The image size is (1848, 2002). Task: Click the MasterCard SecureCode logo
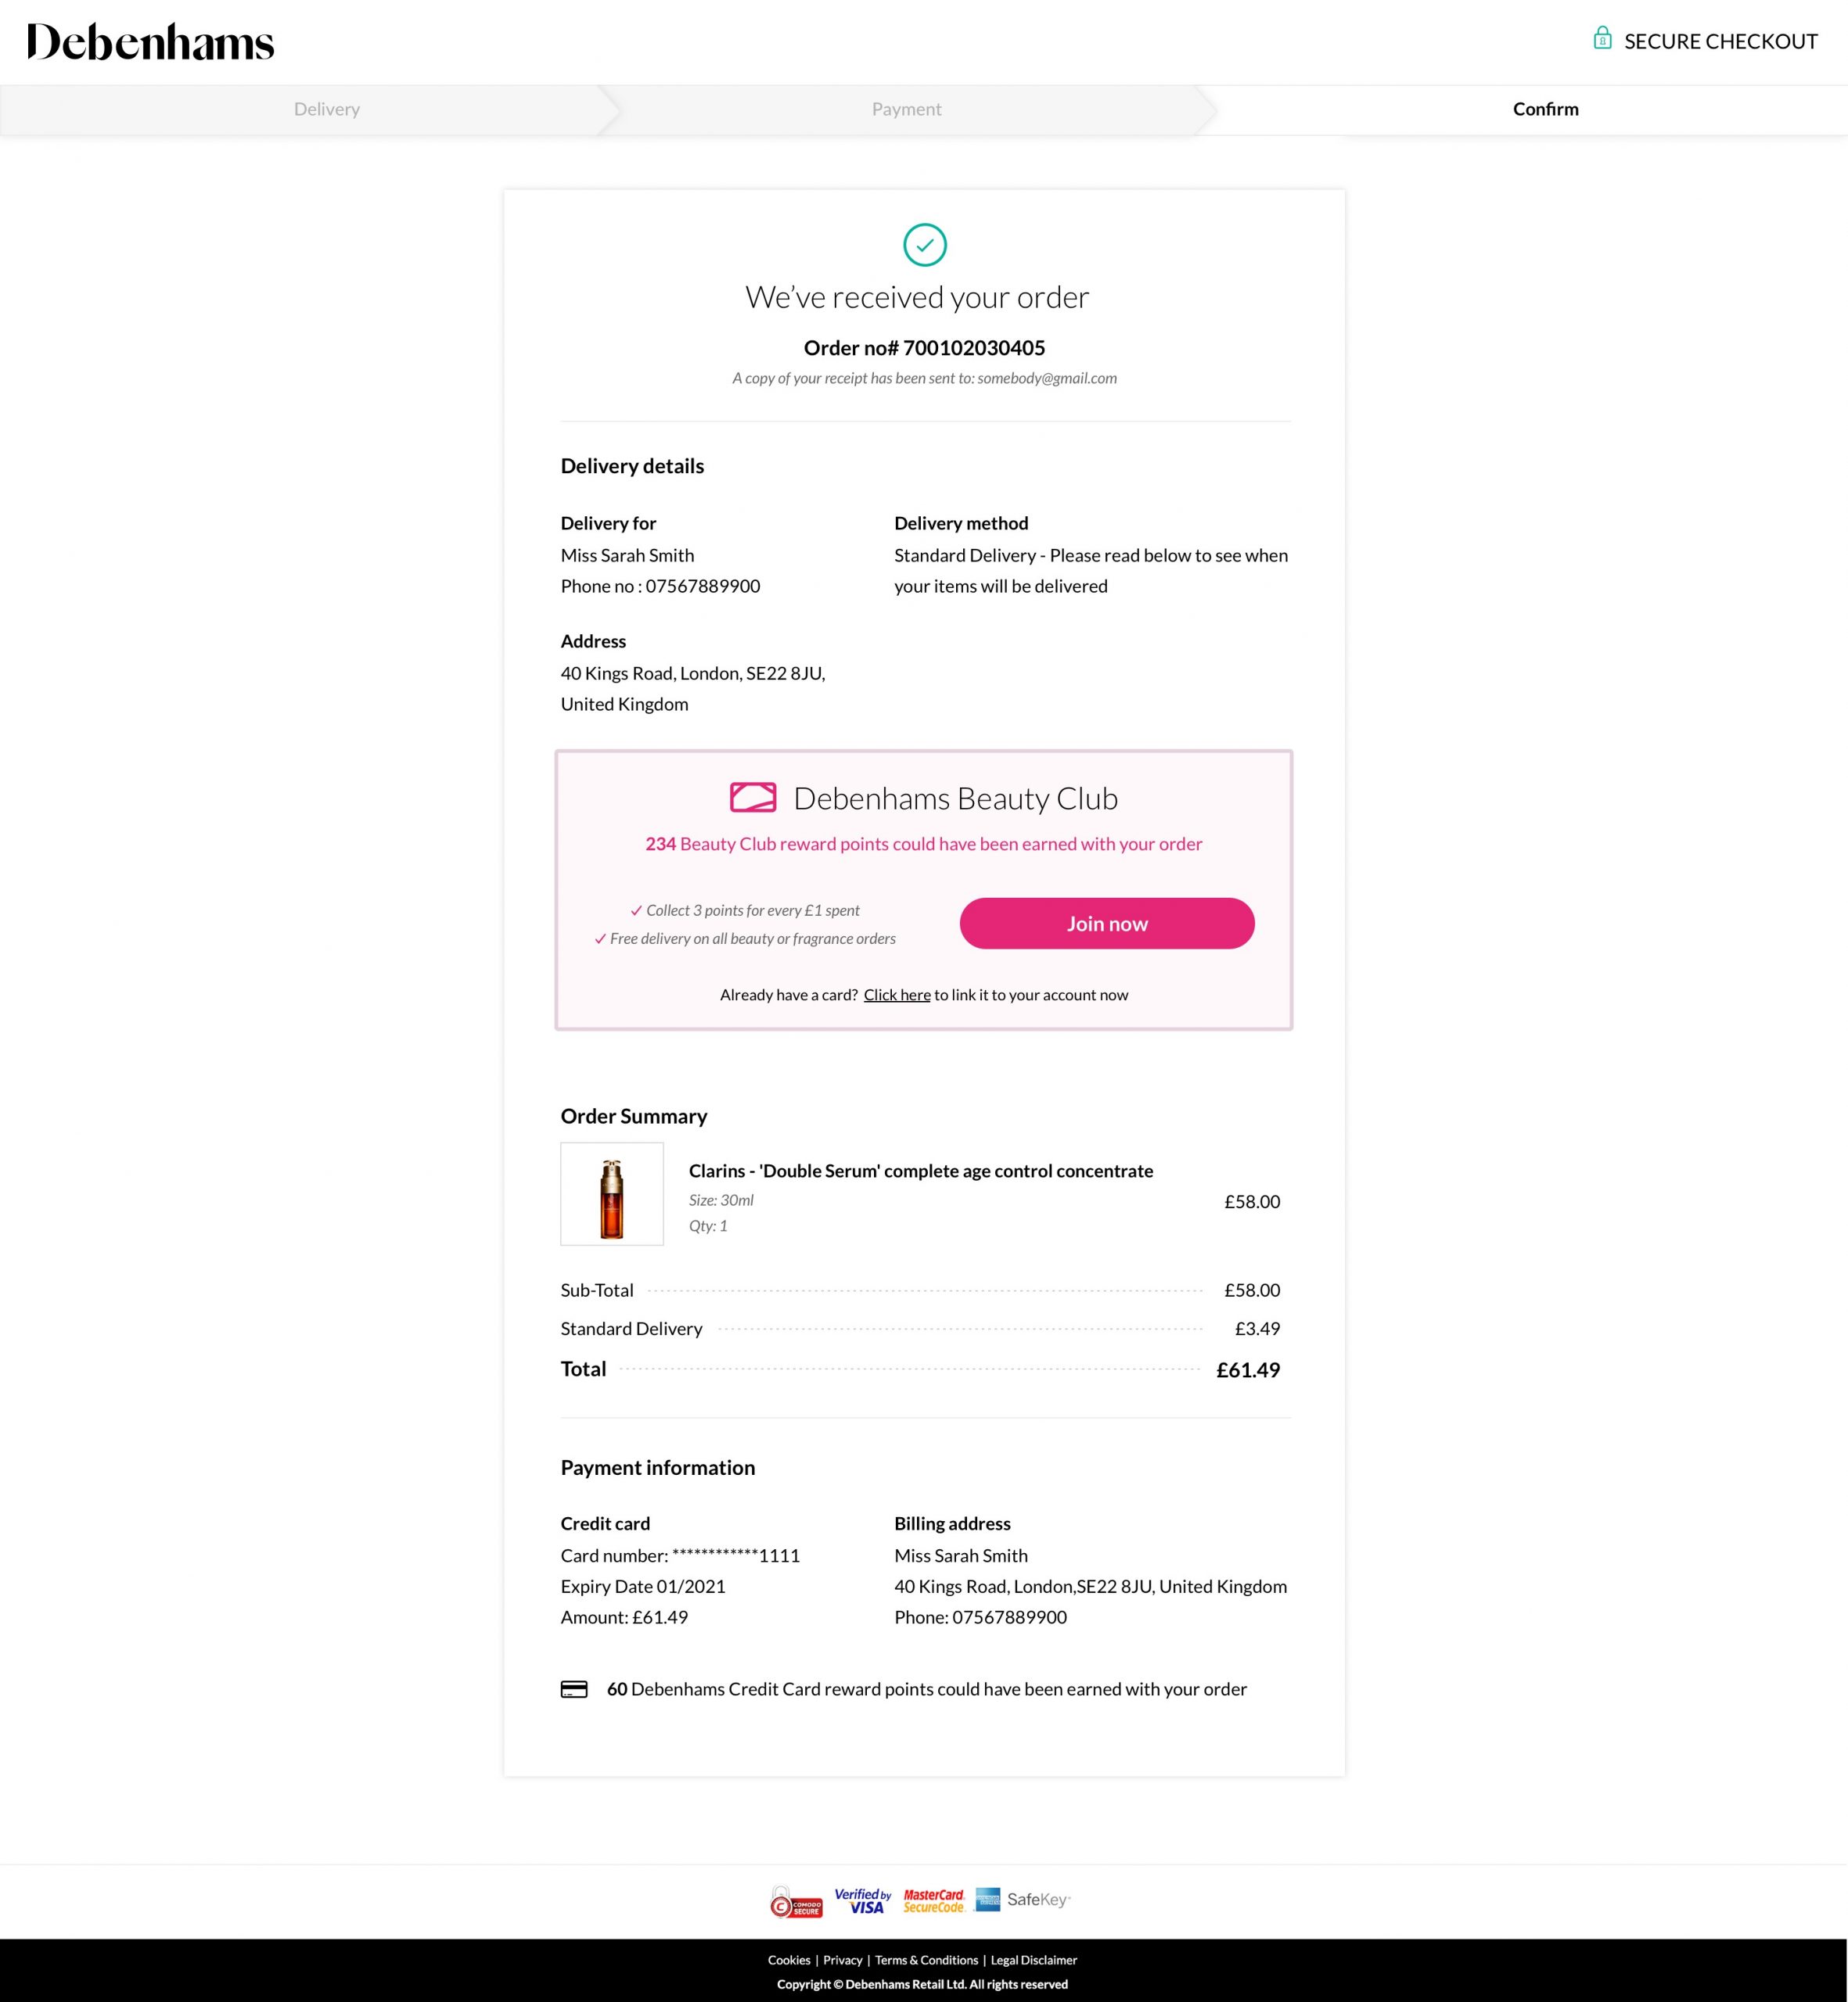[x=934, y=1901]
